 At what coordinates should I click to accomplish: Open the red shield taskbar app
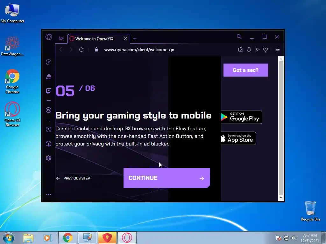pos(107,238)
